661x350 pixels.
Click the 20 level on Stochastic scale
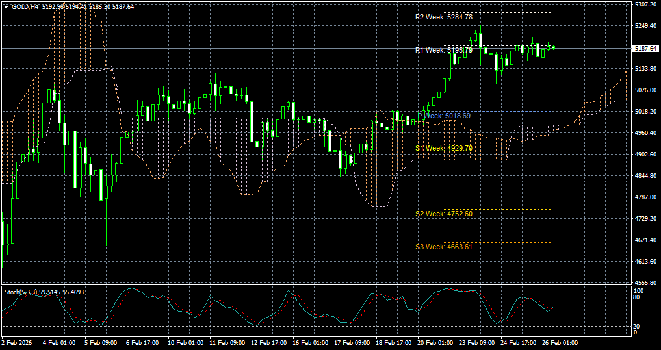[638, 327]
